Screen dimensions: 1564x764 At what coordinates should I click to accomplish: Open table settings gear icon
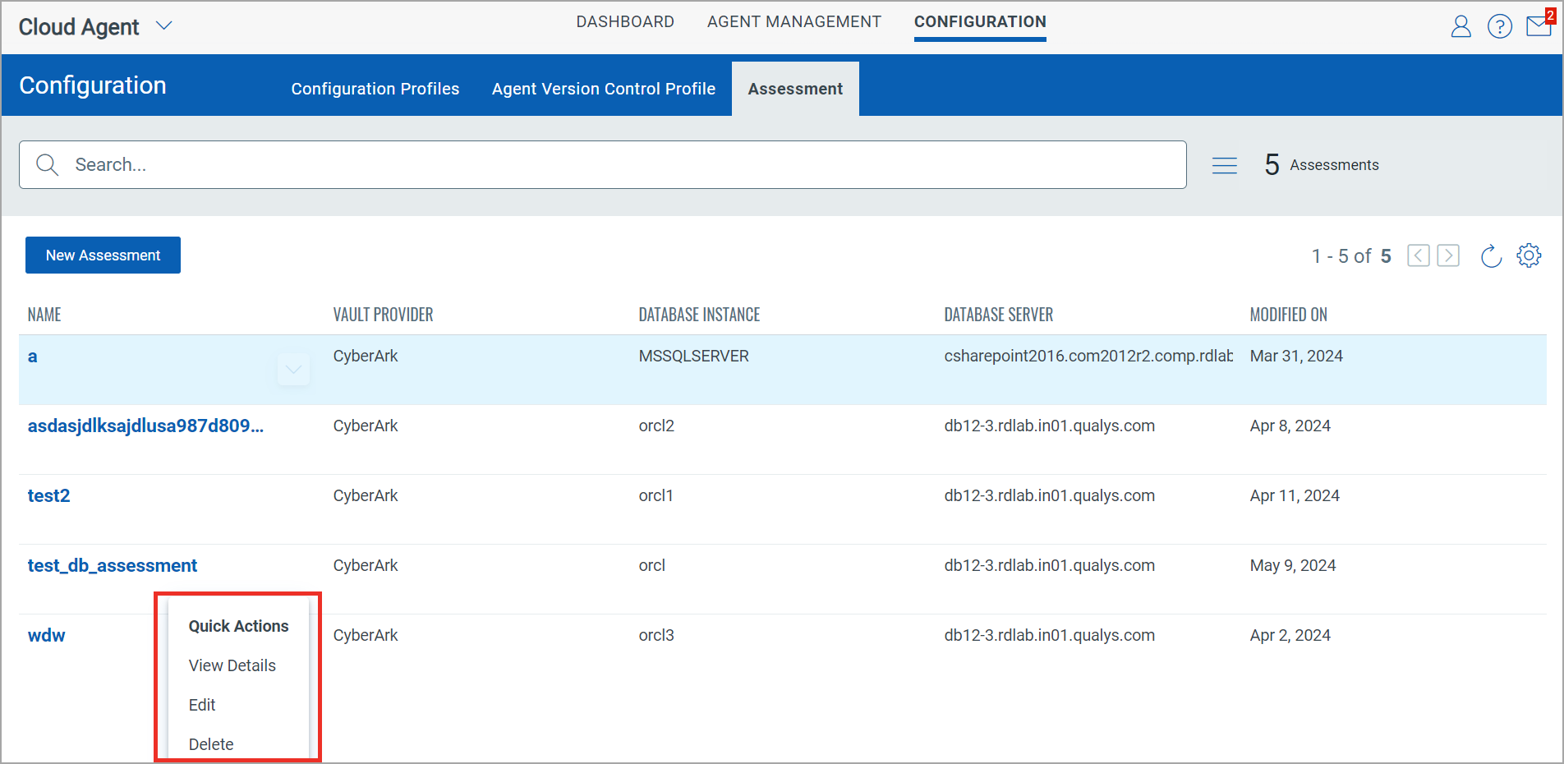click(x=1529, y=255)
